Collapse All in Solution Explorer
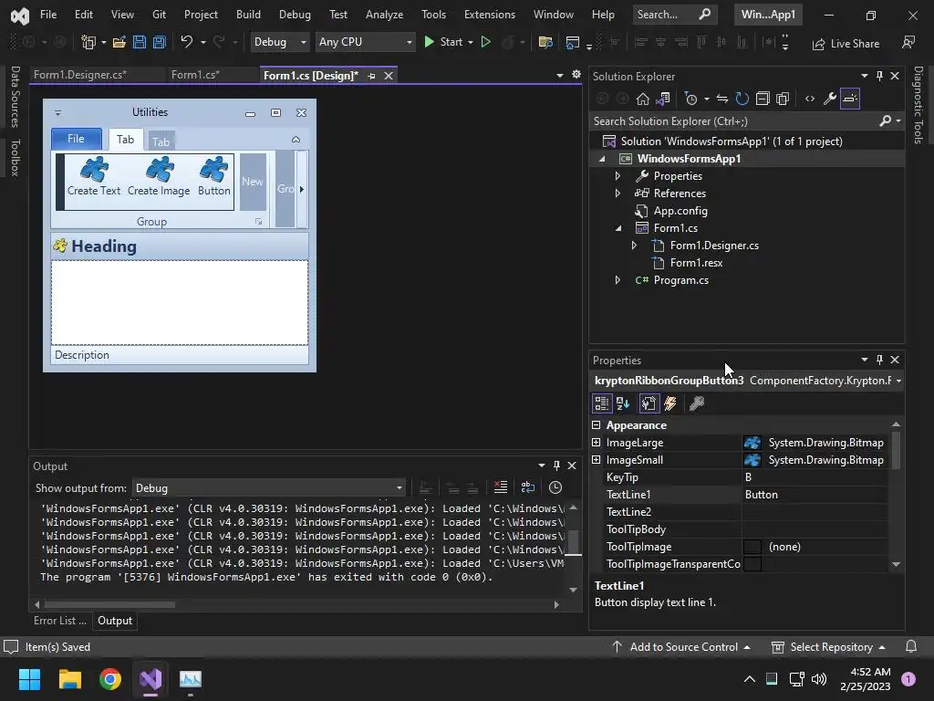 763,99
